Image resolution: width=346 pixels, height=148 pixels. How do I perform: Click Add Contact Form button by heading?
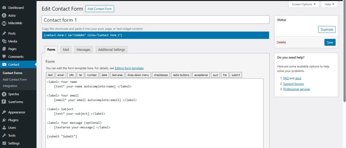coord(100,9)
